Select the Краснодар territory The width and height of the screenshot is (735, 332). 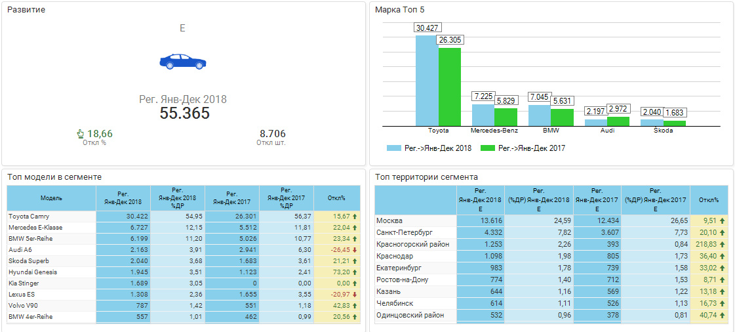[394, 256]
